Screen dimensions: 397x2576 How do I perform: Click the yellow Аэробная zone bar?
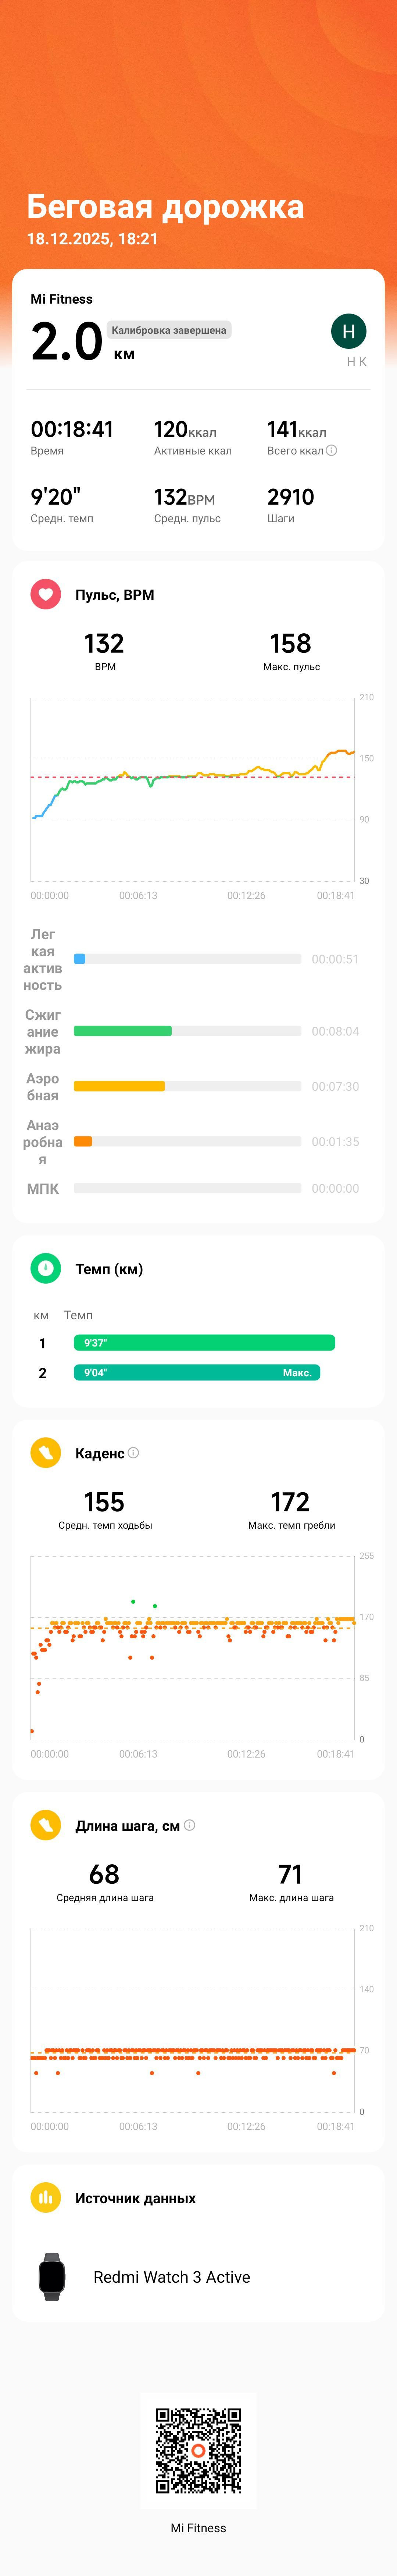pyautogui.click(x=119, y=1086)
